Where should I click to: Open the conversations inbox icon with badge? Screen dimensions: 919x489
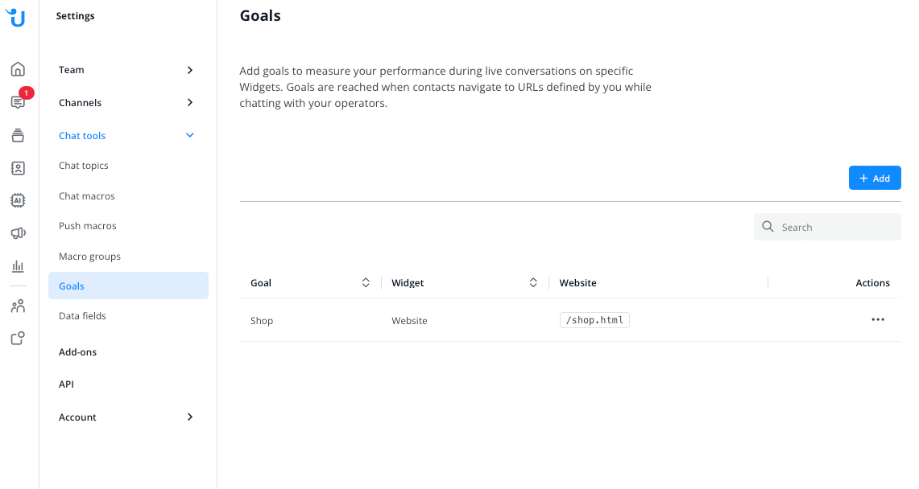tap(18, 102)
